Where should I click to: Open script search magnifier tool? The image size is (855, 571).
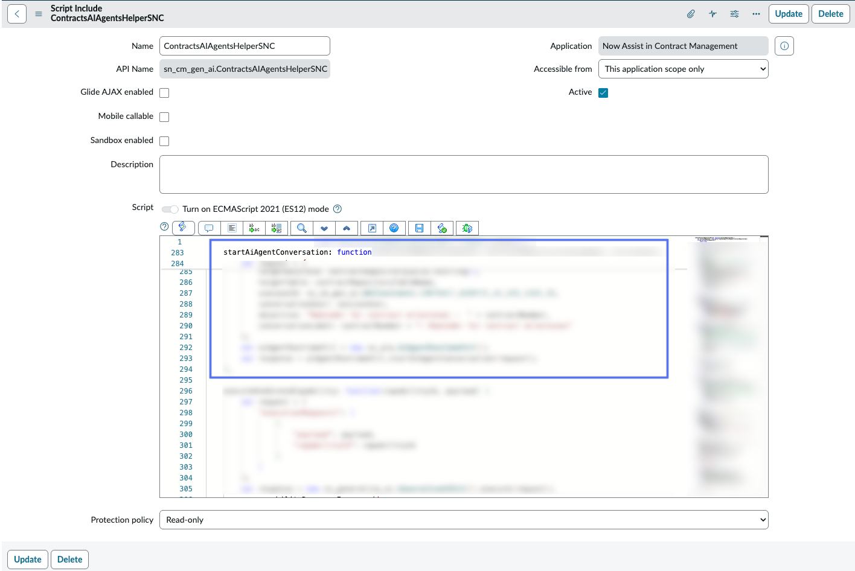(x=301, y=228)
